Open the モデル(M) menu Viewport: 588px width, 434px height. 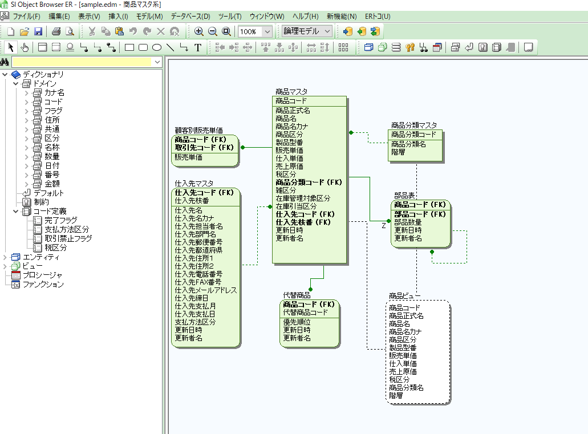[x=149, y=17]
